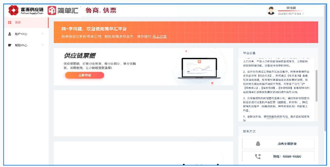Screen dimensions: 330x167
Task: Click the 立即开通 button
Action: tap(85, 75)
